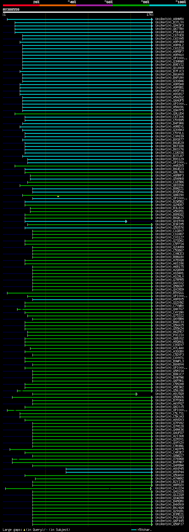This screenshot has width=189, height=532.
Task: Select hit label UniRef100_Q8L7K0
Action: (170, 172)
